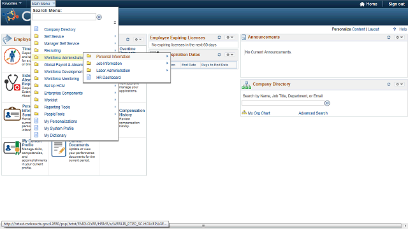Open Announcements pagelet settings gear dropdown

(x=399, y=38)
